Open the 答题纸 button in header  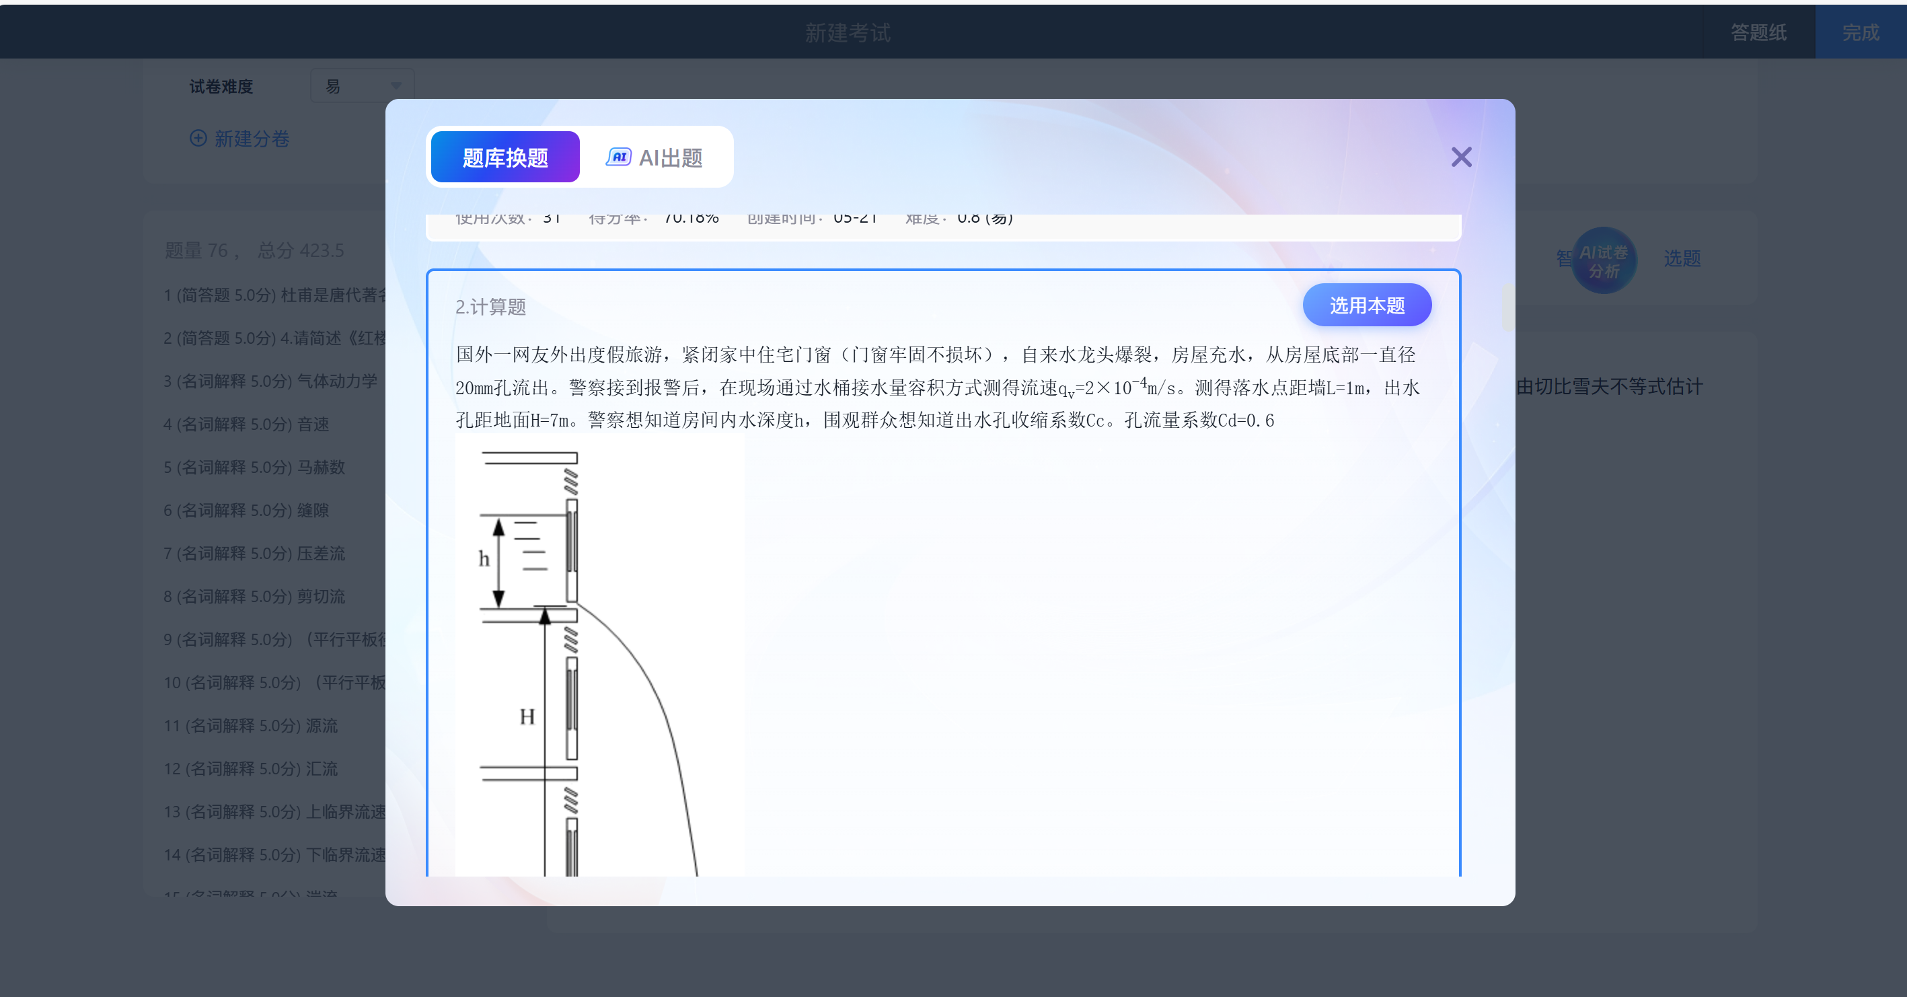coord(1758,32)
